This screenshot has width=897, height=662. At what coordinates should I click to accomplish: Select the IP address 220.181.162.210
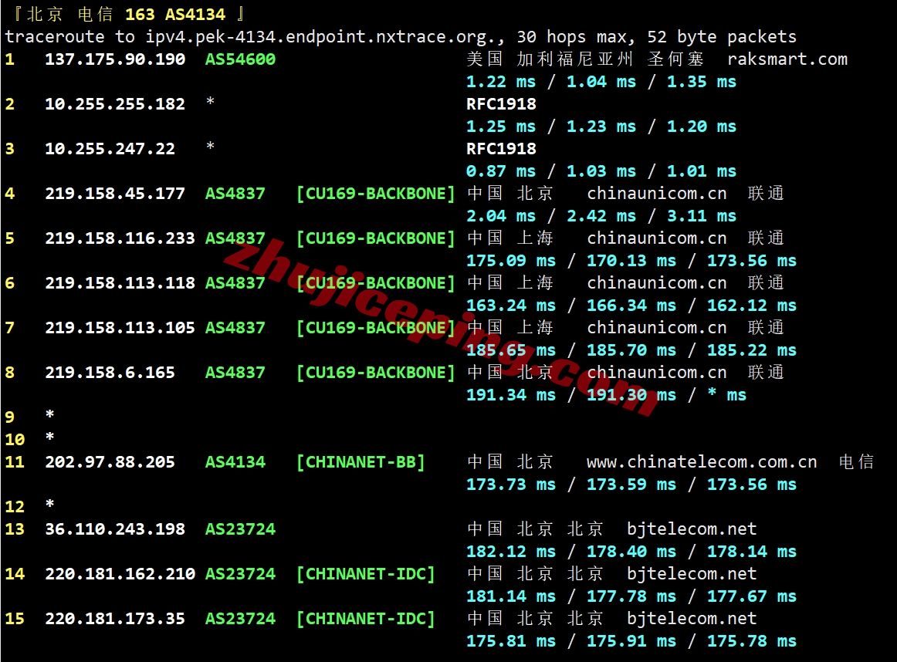[x=120, y=574]
